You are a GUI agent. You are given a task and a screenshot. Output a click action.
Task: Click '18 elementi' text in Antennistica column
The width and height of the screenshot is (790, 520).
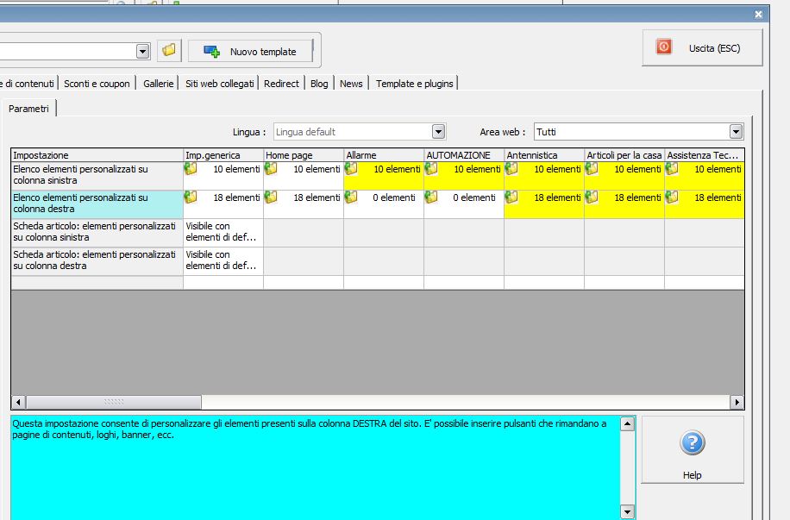[x=557, y=197]
